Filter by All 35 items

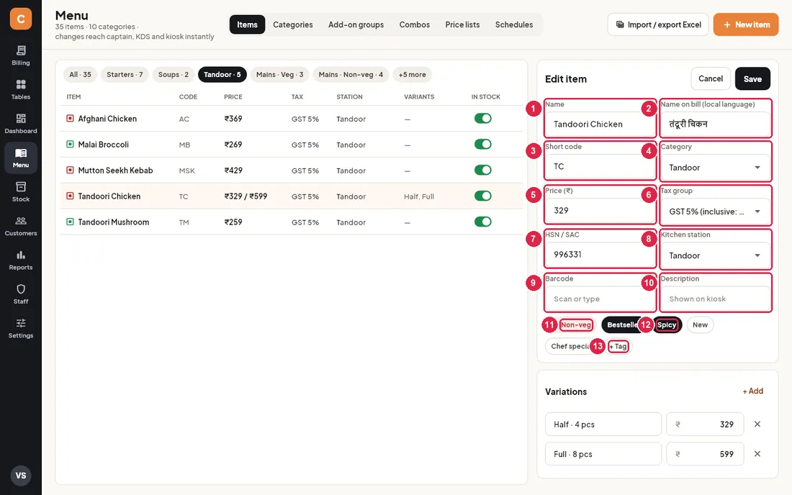(81, 75)
